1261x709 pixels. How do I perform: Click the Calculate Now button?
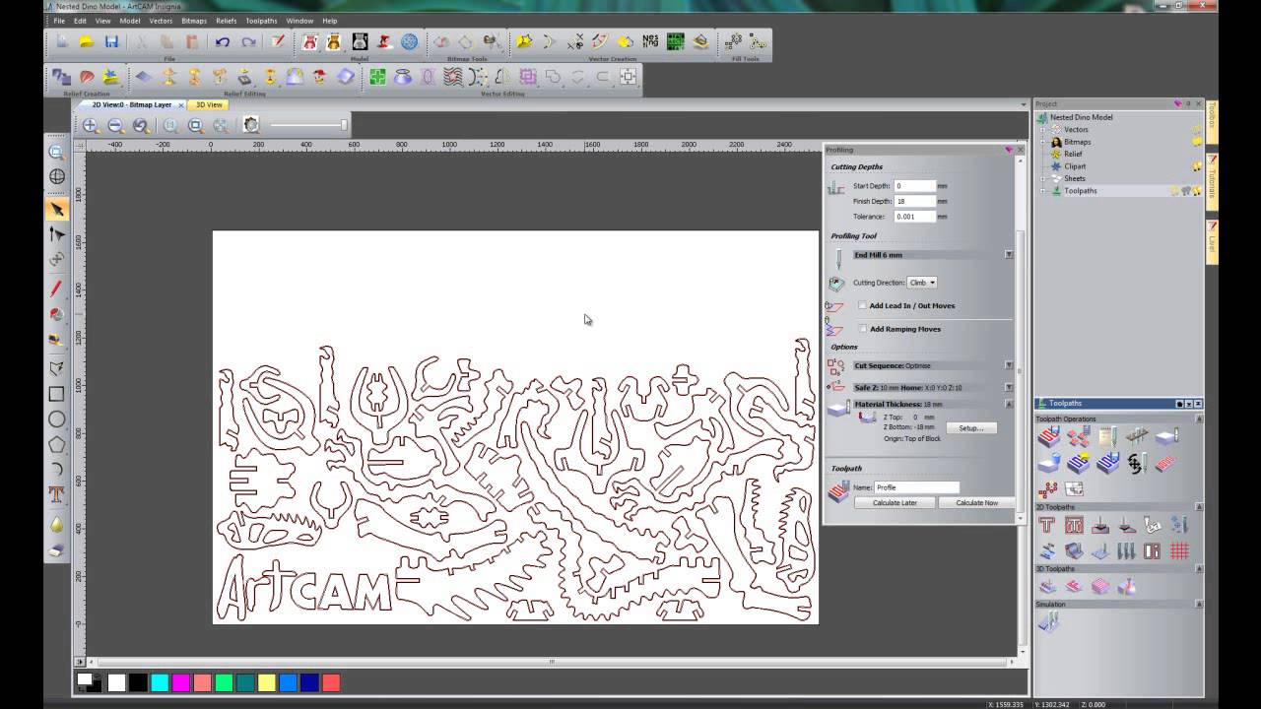click(x=976, y=502)
